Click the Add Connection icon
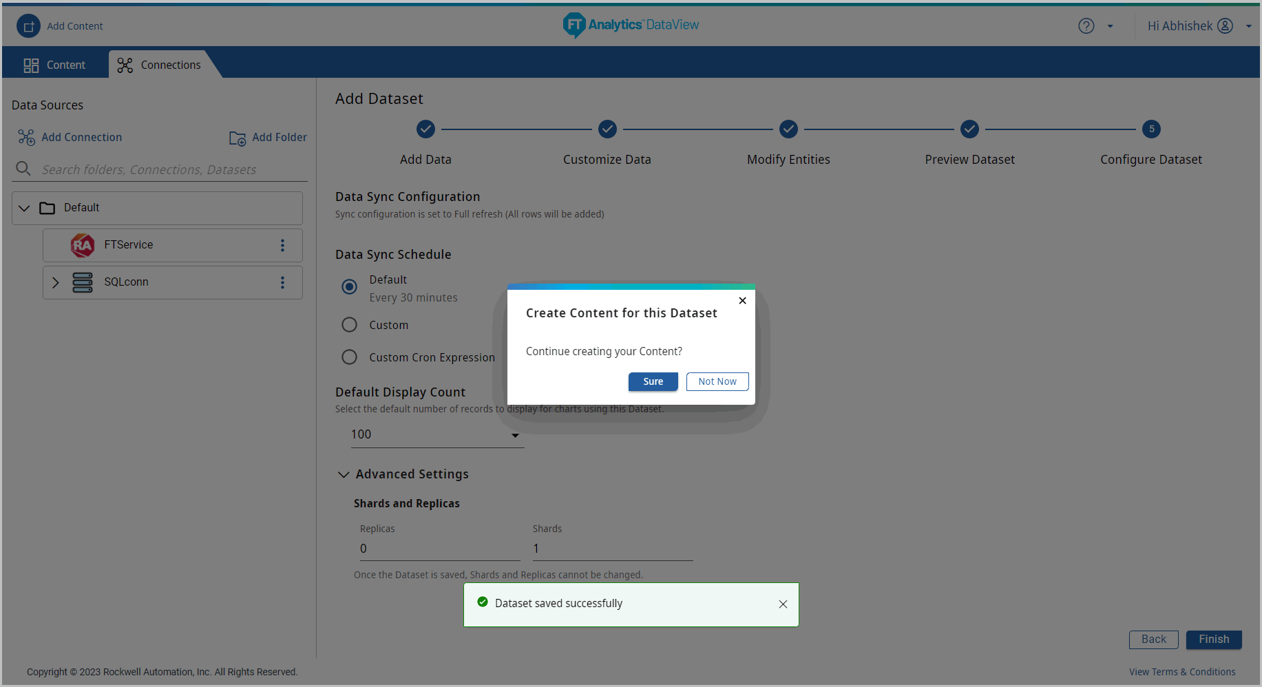Viewport: 1262px width, 687px height. tap(26, 138)
